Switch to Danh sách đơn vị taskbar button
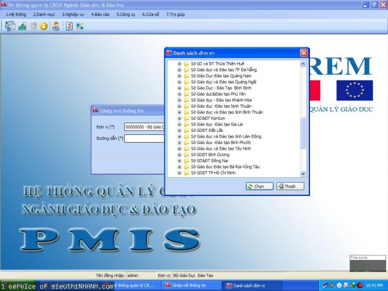 pyautogui.click(x=252, y=286)
